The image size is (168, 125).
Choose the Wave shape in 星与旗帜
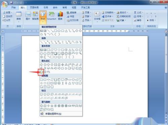click(48, 109)
